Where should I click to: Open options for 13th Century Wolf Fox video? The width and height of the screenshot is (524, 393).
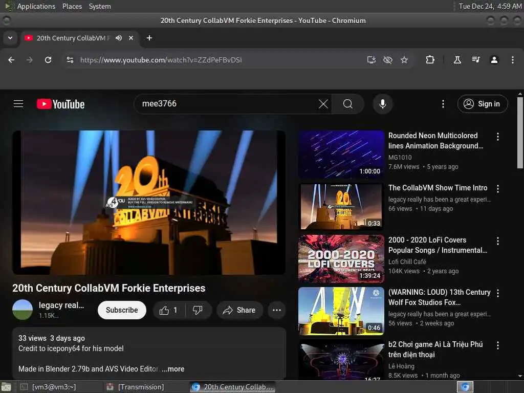[497, 293]
